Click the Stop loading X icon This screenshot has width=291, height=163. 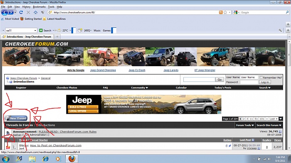pos(28,12)
